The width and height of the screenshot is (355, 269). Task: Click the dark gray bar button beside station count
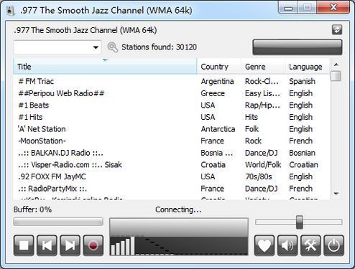tap(298, 47)
